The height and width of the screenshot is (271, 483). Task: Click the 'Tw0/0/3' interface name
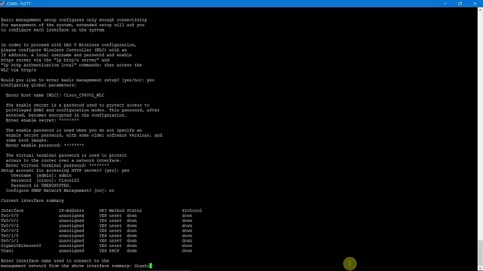tap(9, 230)
